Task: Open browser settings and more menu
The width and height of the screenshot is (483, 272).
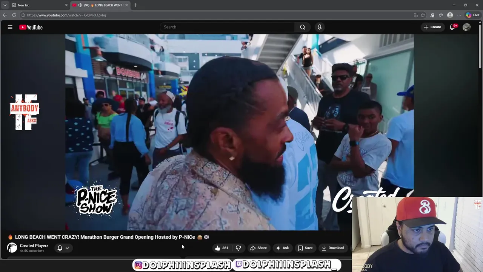Action: [459, 15]
